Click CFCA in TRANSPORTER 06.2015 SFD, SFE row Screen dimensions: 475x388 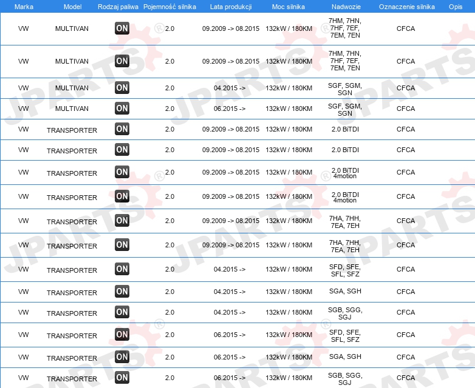coord(406,335)
